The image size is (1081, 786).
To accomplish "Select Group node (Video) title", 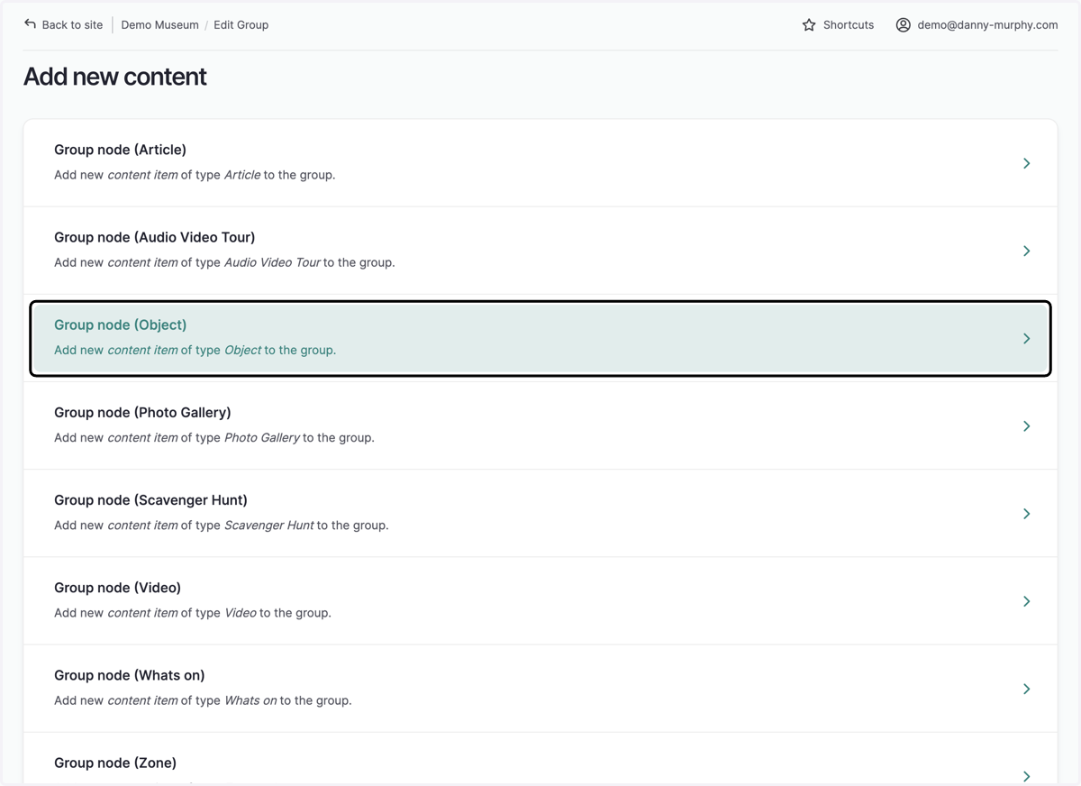I will (x=117, y=587).
